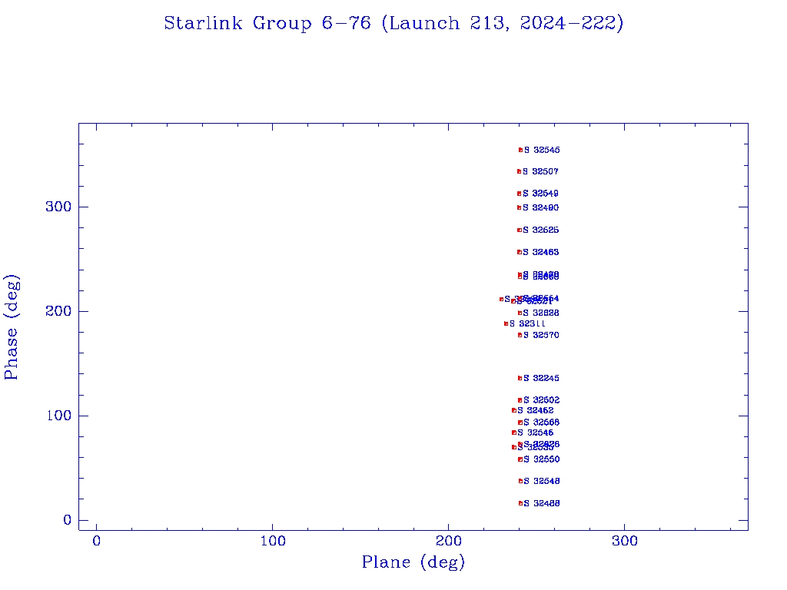
Task: Click the S 32463 satellite label
Action: 540,252
